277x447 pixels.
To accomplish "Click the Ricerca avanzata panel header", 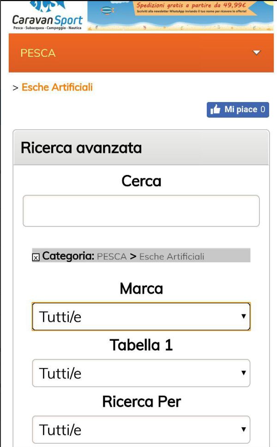I will tap(141, 148).
